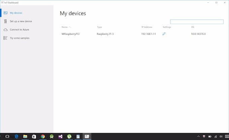Viewport: 229px width, 140px height.
Task: Show hidden tray icons with the chevron
Action: [198, 136]
